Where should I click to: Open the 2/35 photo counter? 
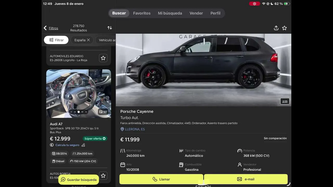click(285, 101)
